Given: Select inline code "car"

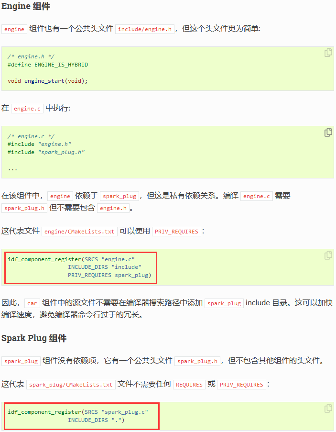Looking at the screenshot, I should click(x=32, y=303).
